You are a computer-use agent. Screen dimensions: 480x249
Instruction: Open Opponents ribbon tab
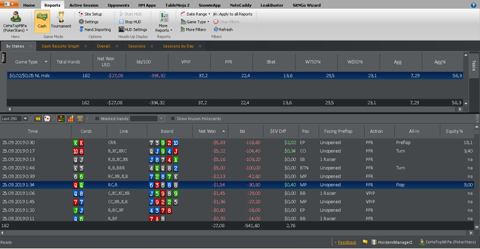[119, 5]
